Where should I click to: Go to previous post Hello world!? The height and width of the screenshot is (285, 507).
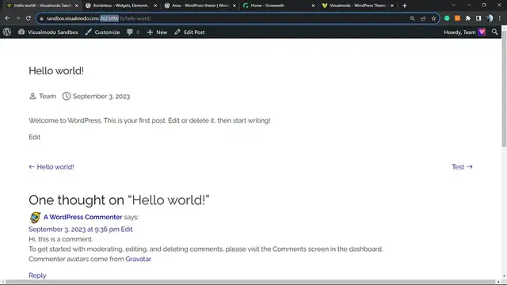coord(51,167)
